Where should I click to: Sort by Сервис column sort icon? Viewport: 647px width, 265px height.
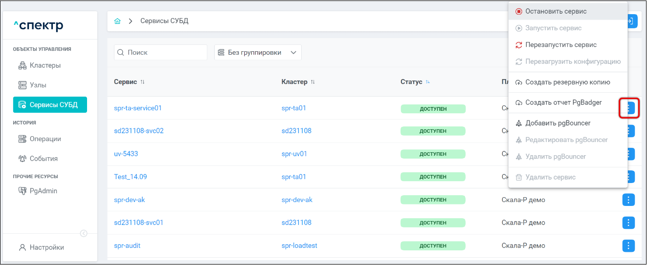[143, 82]
